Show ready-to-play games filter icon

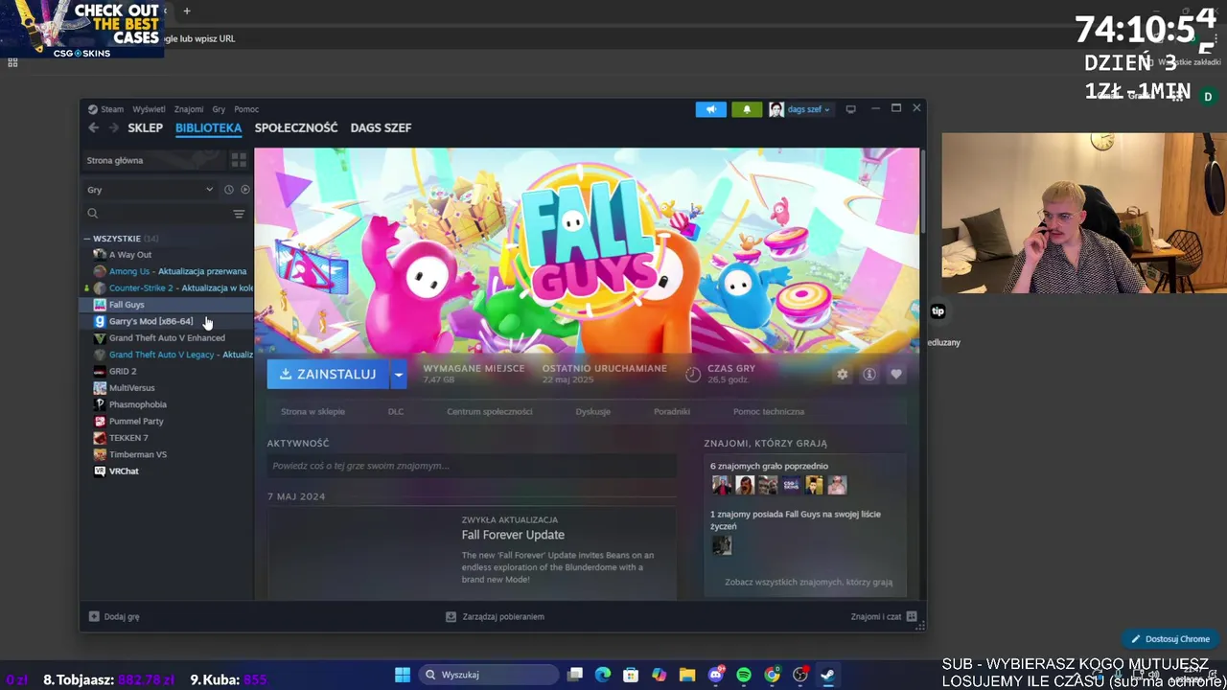click(245, 190)
